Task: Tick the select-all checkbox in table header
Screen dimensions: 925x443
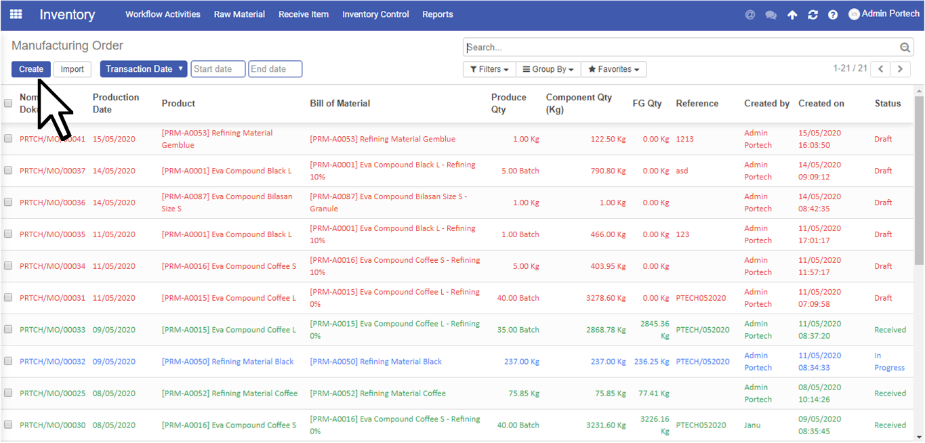Action: click(8, 104)
